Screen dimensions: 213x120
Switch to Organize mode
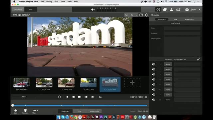click(x=18, y=10)
